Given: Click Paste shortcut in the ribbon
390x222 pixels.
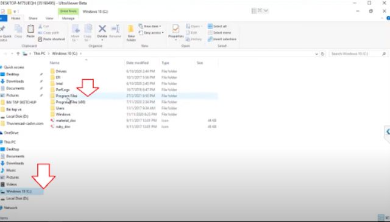Looking at the screenshot, I should [x=51, y=40].
